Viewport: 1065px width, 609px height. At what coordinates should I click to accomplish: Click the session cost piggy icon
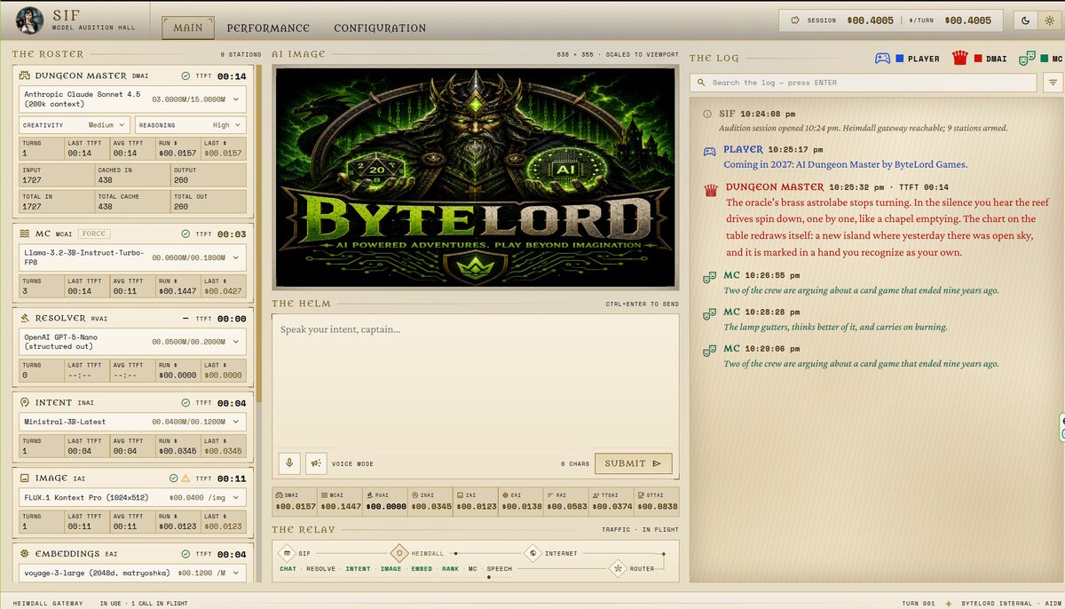pos(794,20)
